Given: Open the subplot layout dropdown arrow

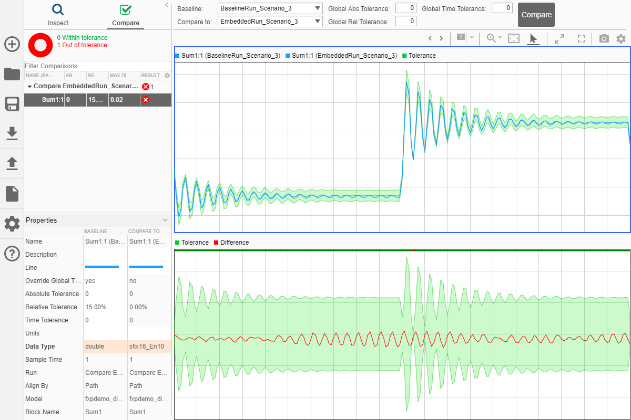Looking at the screenshot, I should pos(472,38).
